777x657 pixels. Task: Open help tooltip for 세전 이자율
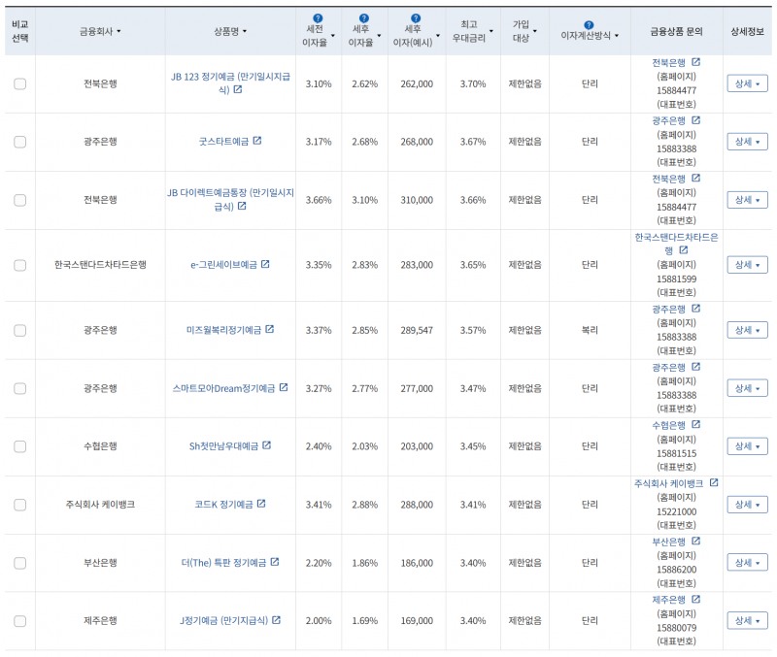click(x=318, y=18)
